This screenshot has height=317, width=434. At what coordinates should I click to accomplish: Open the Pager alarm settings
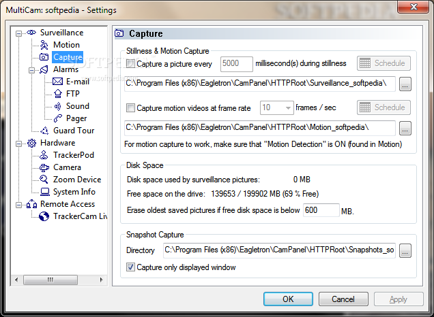pyautogui.click(x=76, y=118)
